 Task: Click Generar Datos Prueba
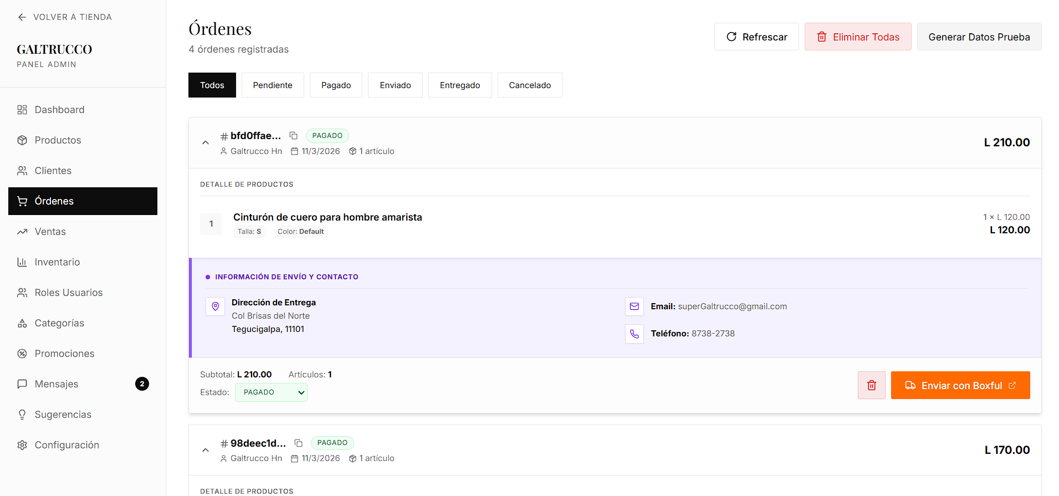979,37
